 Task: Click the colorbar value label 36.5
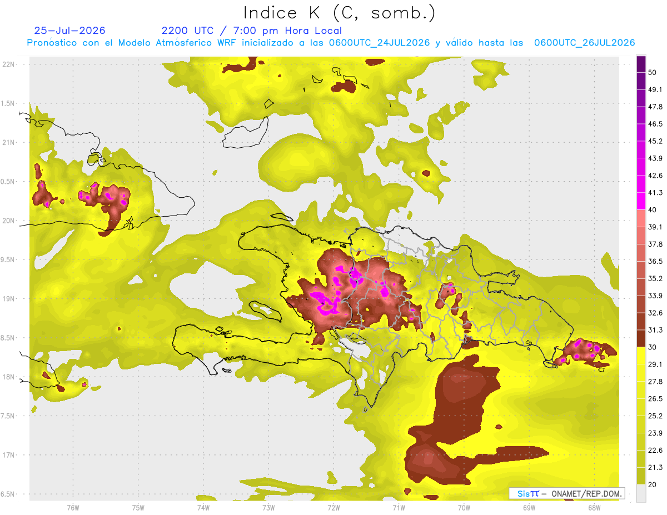(x=655, y=261)
